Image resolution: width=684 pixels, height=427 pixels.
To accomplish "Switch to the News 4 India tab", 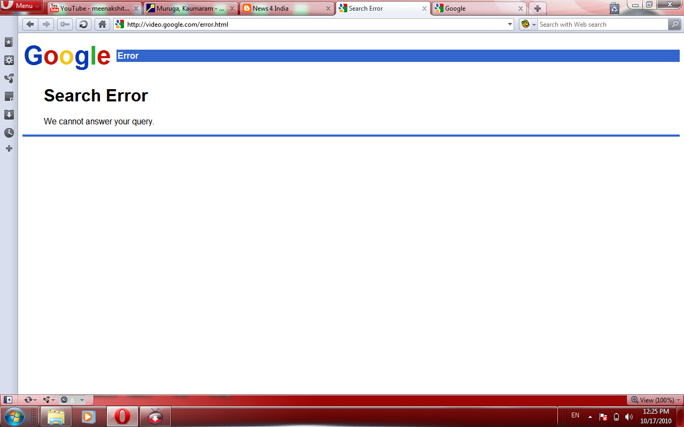I will click(286, 9).
